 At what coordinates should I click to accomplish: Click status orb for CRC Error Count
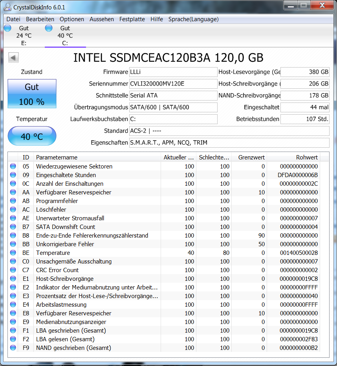[x=13, y=270]
